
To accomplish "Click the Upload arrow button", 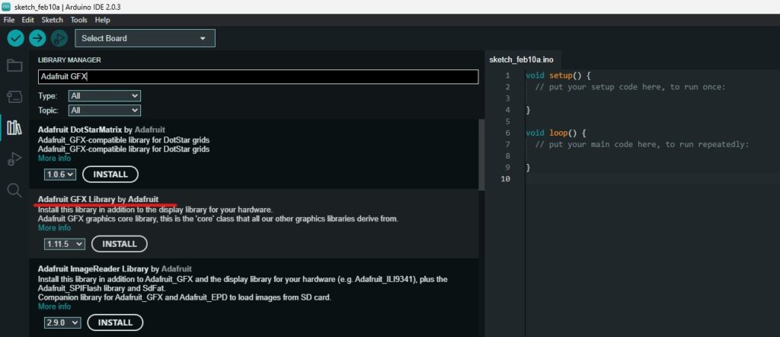I will tap(37, 38).
